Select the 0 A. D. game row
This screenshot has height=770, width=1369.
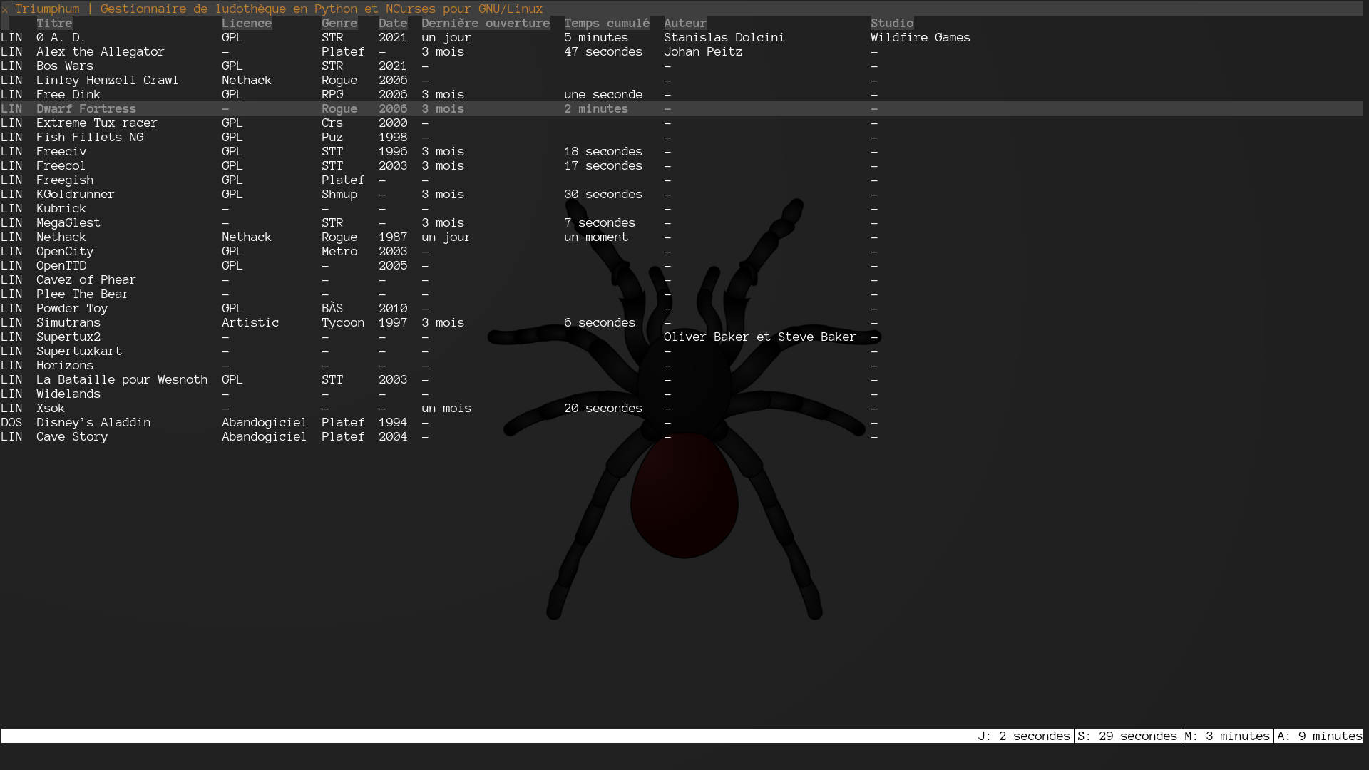(x=61, y=38)
